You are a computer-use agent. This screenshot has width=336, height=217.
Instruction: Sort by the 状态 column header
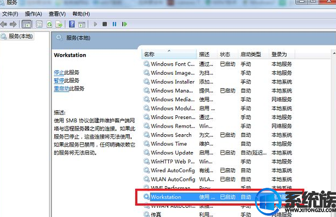pos(227,54)
